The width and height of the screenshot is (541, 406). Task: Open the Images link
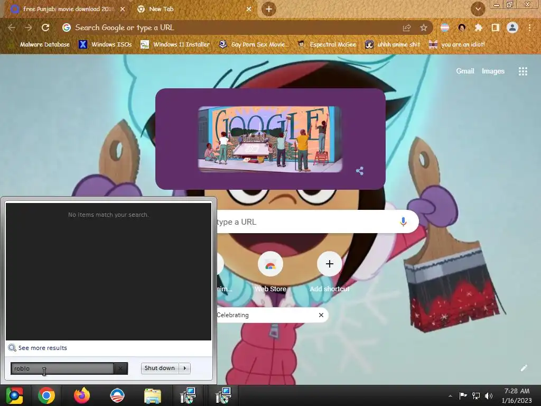(x=493, y=71)
